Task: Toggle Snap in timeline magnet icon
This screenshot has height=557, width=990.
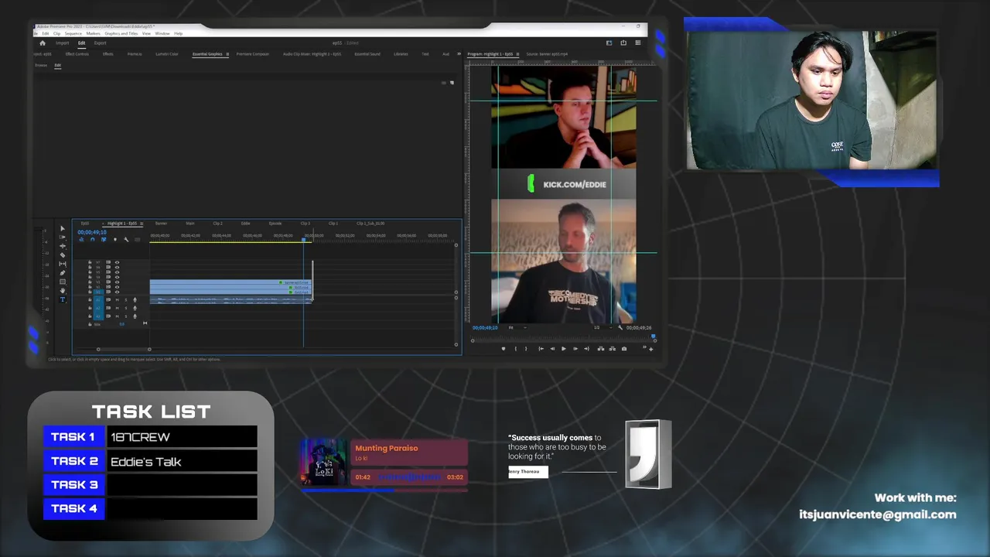Action: (x=92, y=240)
